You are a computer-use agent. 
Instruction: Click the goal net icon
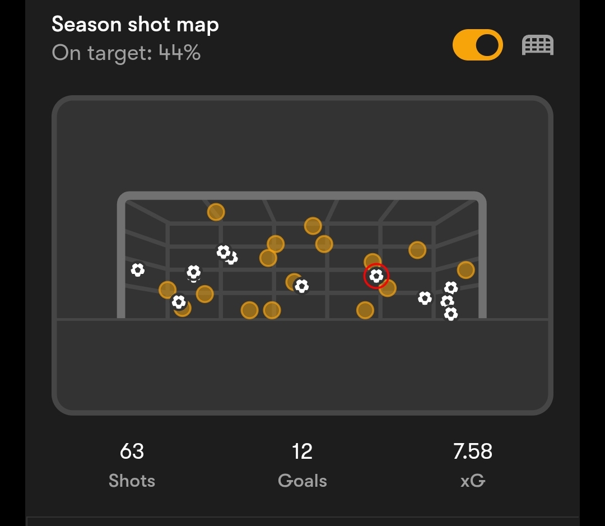pos(537,45)
